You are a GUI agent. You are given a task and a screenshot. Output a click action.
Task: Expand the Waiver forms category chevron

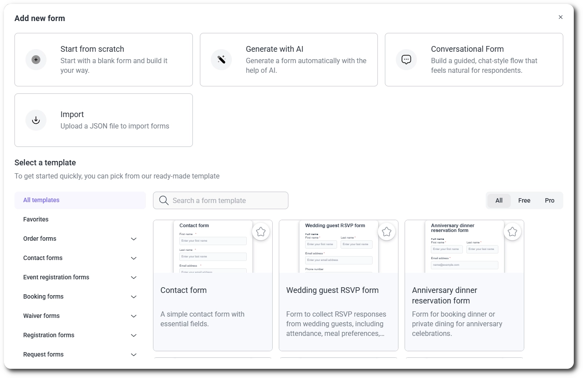click(x=134, y=316)
